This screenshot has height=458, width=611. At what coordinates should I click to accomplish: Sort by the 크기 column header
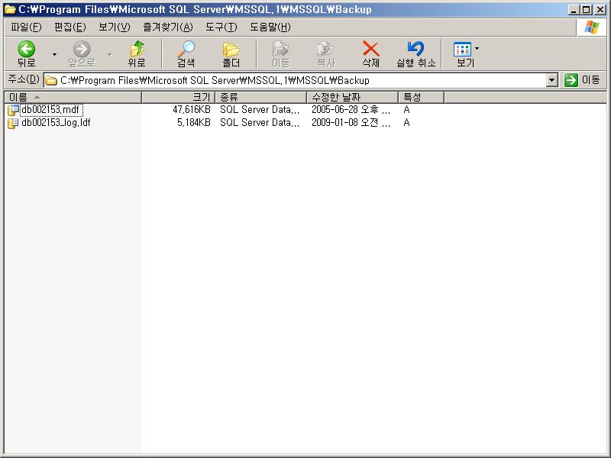click(x=178, y=97)
